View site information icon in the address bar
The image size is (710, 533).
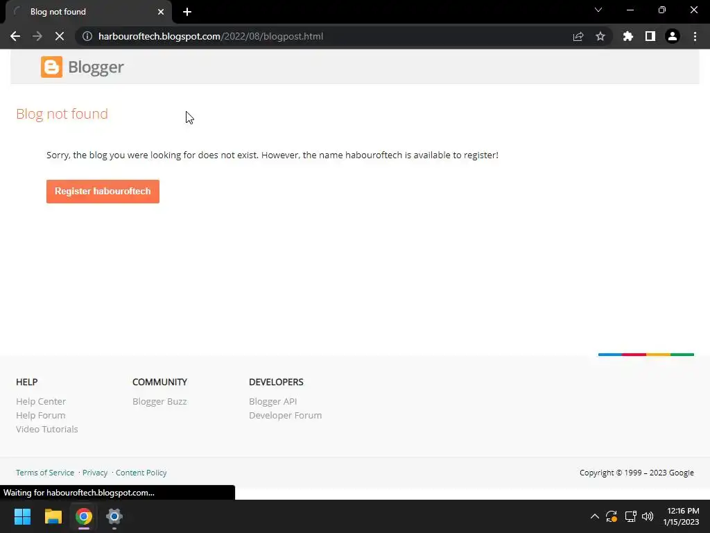pos(87,36)
